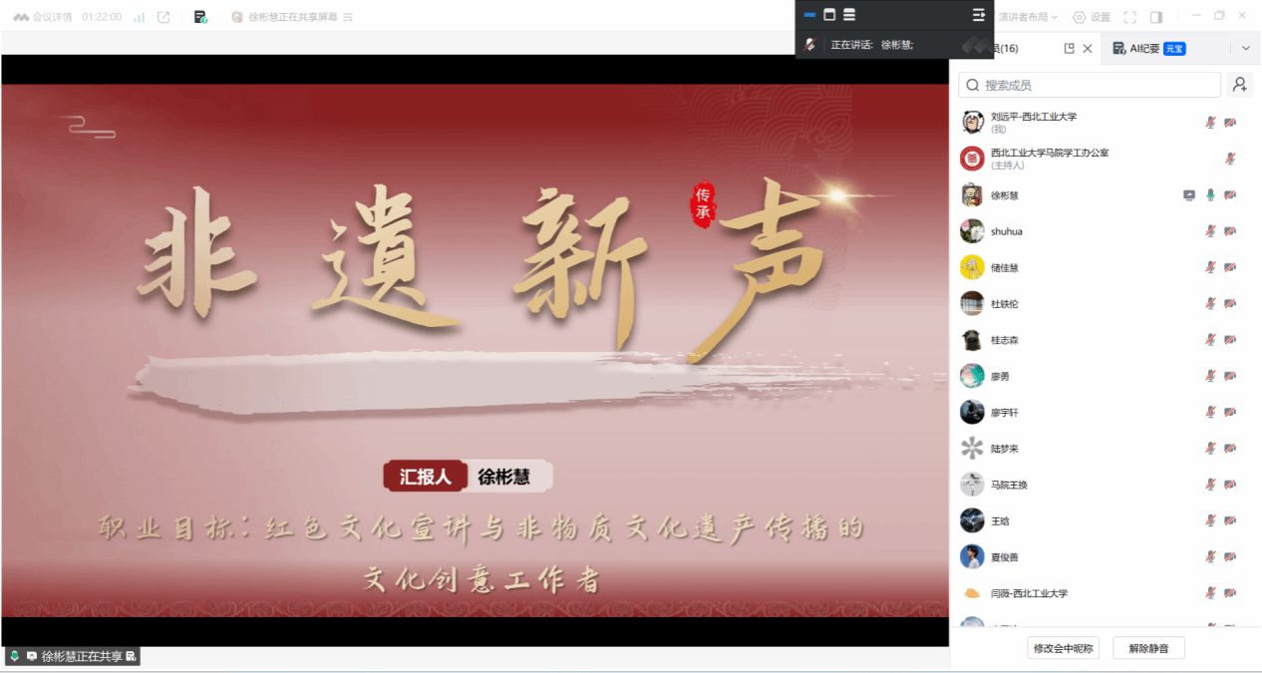Open 设置 gear settings
Viewport: 1262px width, 673px height.
coord(1091,17)
